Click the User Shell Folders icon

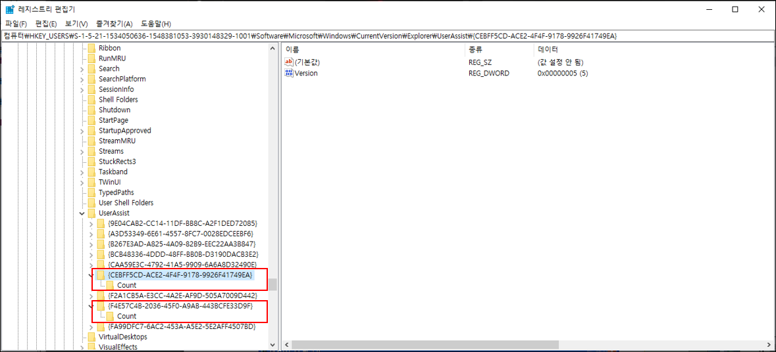pos(91,202)
